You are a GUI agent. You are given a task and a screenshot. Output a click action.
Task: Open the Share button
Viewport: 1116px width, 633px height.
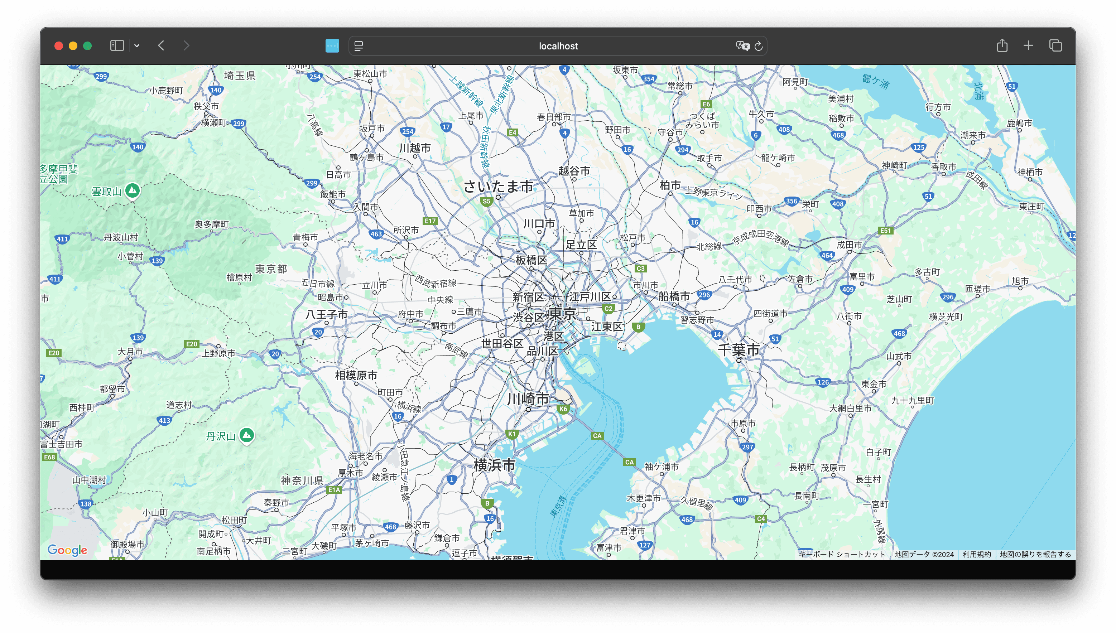[x=1002, y=45]
